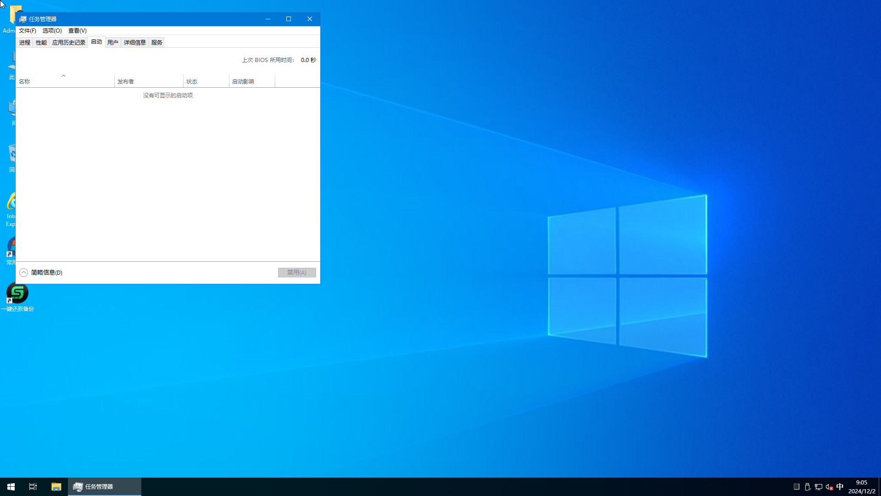This screenshot has height=496, width=881.
Task: Minimize the Task Manager window
Action: point(268,19)
